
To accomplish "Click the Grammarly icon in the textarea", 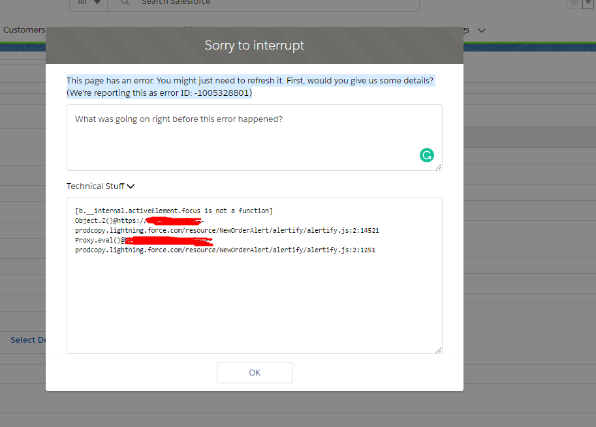I will [426, 155].
